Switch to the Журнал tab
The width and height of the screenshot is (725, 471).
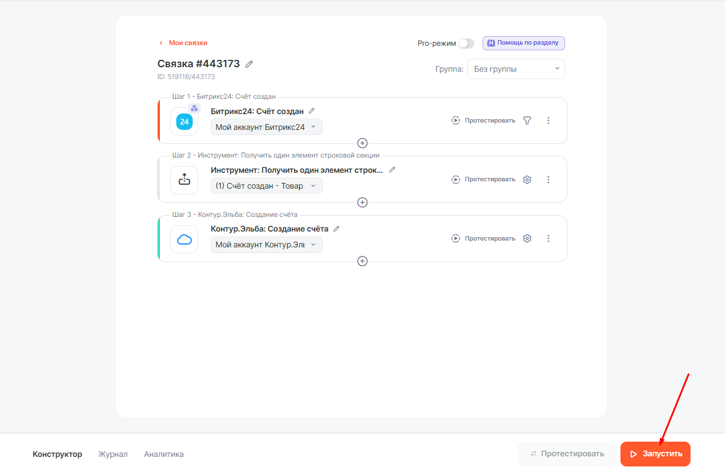tap(113, 454)
